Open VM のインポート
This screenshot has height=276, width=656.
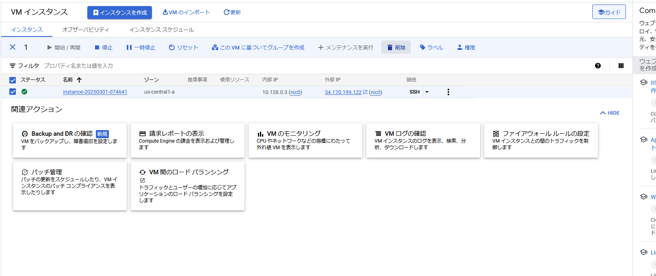click(x=186, y=13)
